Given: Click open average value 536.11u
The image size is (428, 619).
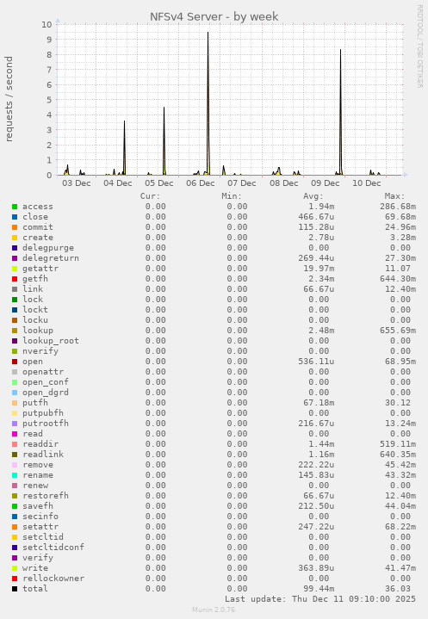Looking at the screenshot, I should (316, 362).
